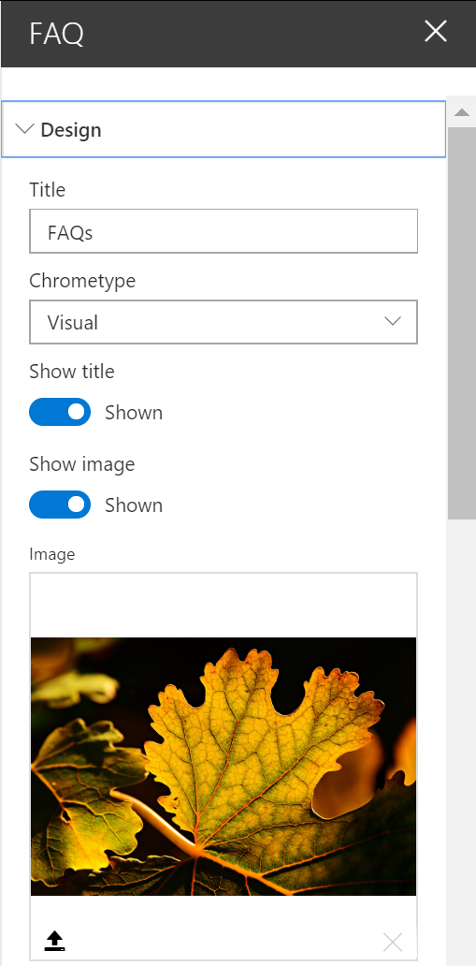Screen dimensions: 476x966
Task: Click the scrollbar track below the thumb
Action: [x=462, y=739]
